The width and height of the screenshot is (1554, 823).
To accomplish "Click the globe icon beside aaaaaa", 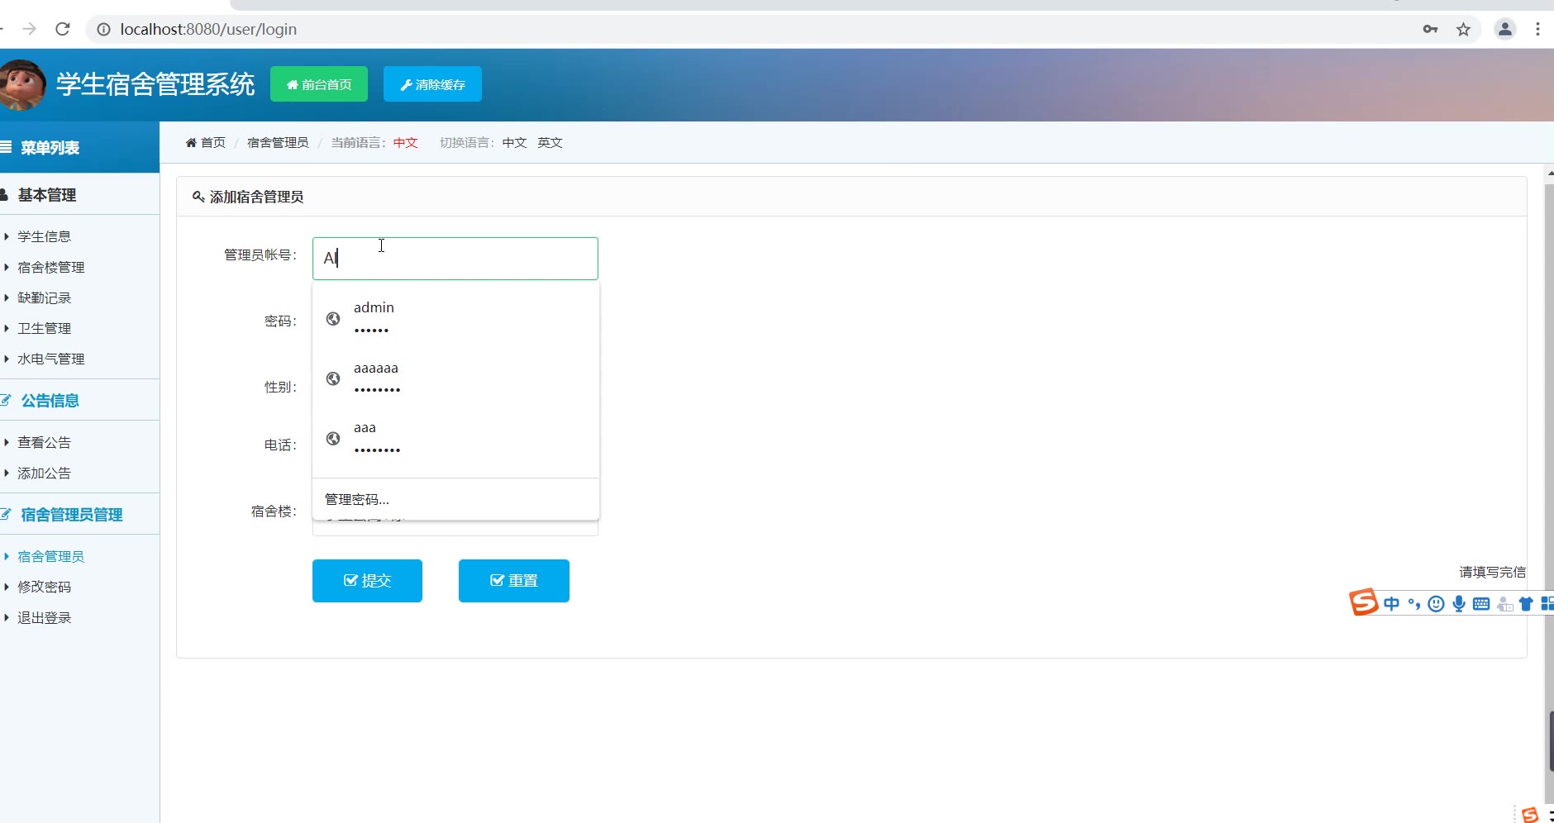I will 333,378.
